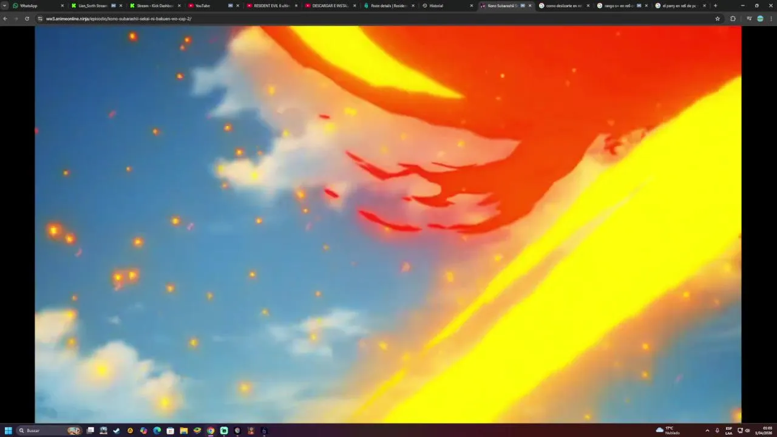The height and width of the screenshot is (437, 777).
Task: Open Microsoft Edge from the taskbar
Action: click(157, 430)
